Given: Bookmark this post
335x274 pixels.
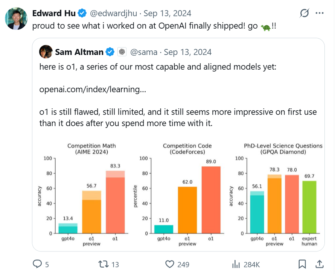Looking at the screenshot, I should 302,264.
